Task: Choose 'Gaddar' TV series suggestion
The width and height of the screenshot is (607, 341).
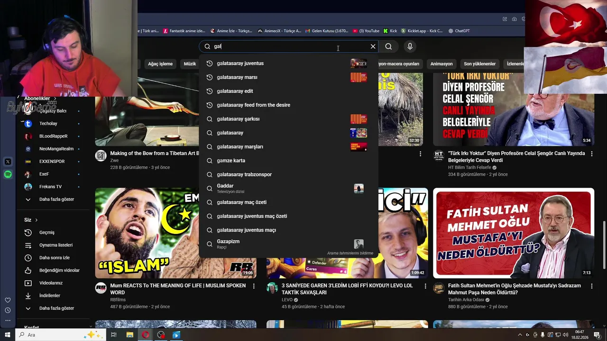Action: [x=289, y=188]
